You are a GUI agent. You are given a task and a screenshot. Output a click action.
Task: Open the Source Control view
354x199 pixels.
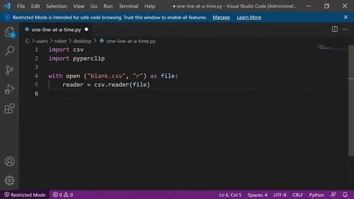9,70
